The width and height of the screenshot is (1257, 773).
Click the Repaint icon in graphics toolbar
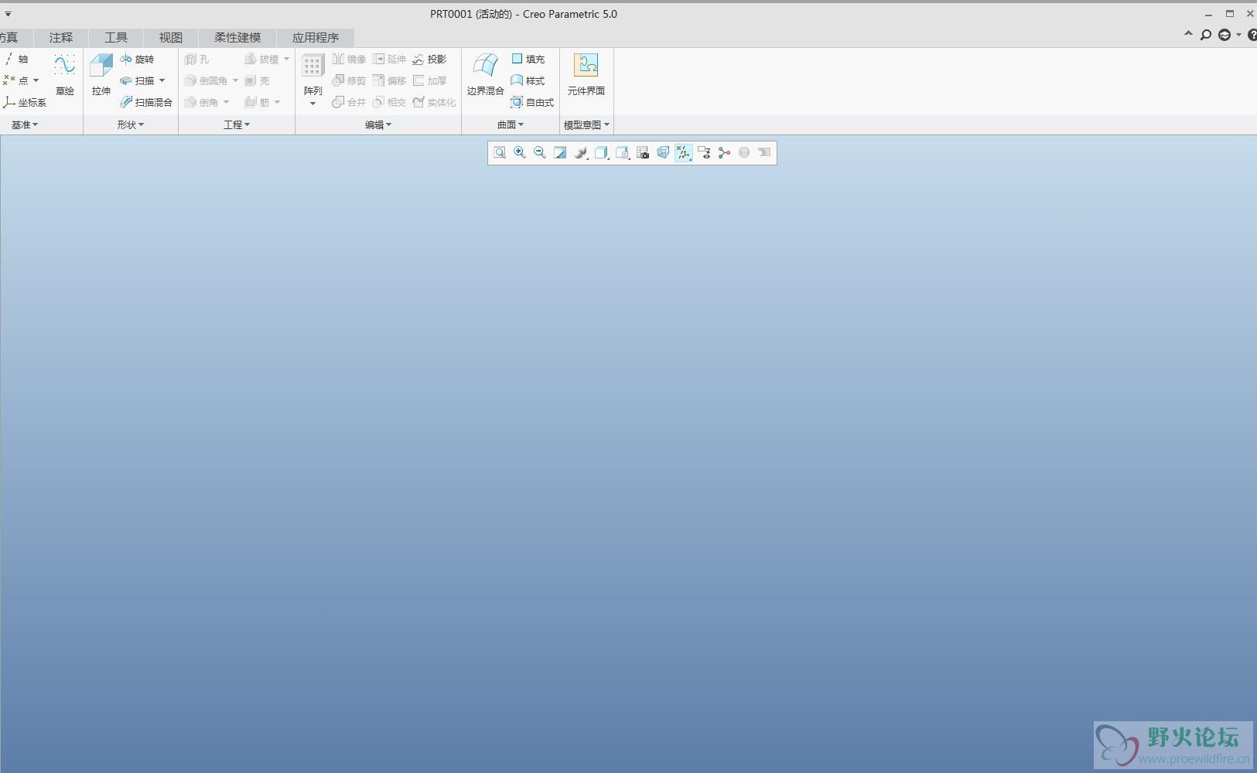click(560, 152)
